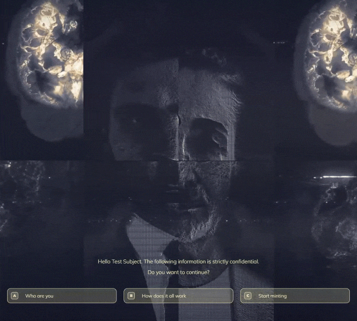
Task: Click the 'Start minting' button
Action: pos(295,296)
